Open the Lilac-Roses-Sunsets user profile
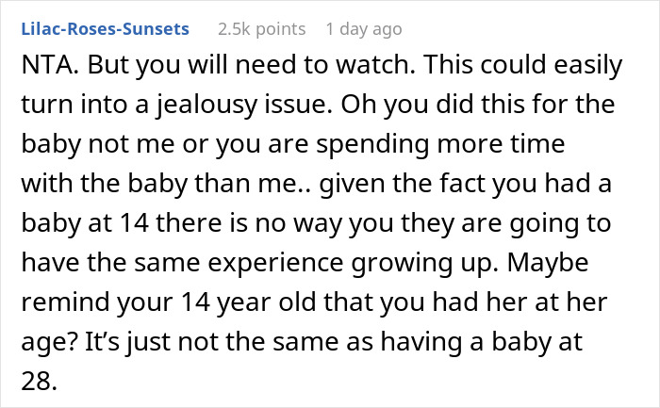The width and height of the screenshot is (660, 408). pyautogui.click(x=106, y=29)
